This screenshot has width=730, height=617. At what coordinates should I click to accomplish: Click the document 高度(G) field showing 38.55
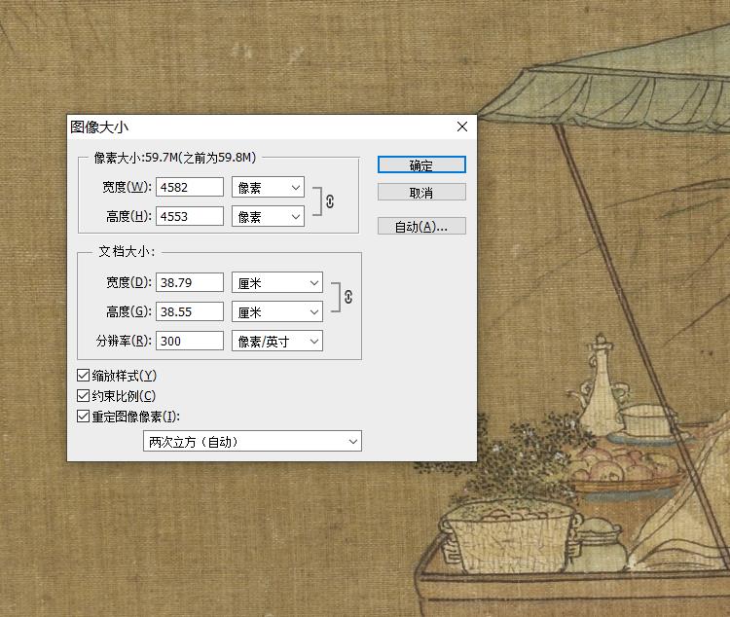(x=190, y=311)
